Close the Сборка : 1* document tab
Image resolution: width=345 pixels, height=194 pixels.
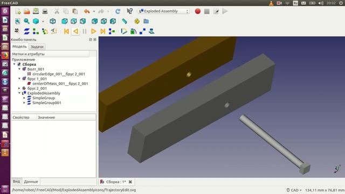[130, 182]
